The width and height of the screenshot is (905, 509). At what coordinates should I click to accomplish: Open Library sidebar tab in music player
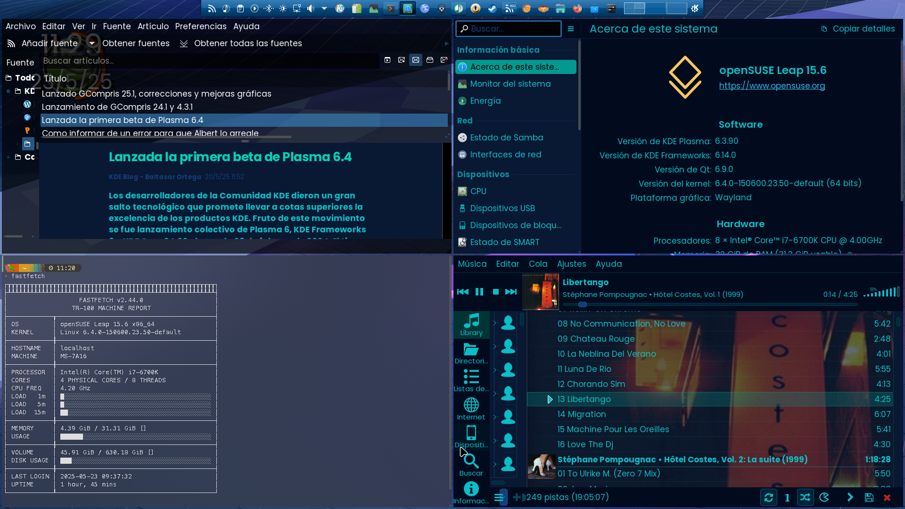tap(471, 325)
